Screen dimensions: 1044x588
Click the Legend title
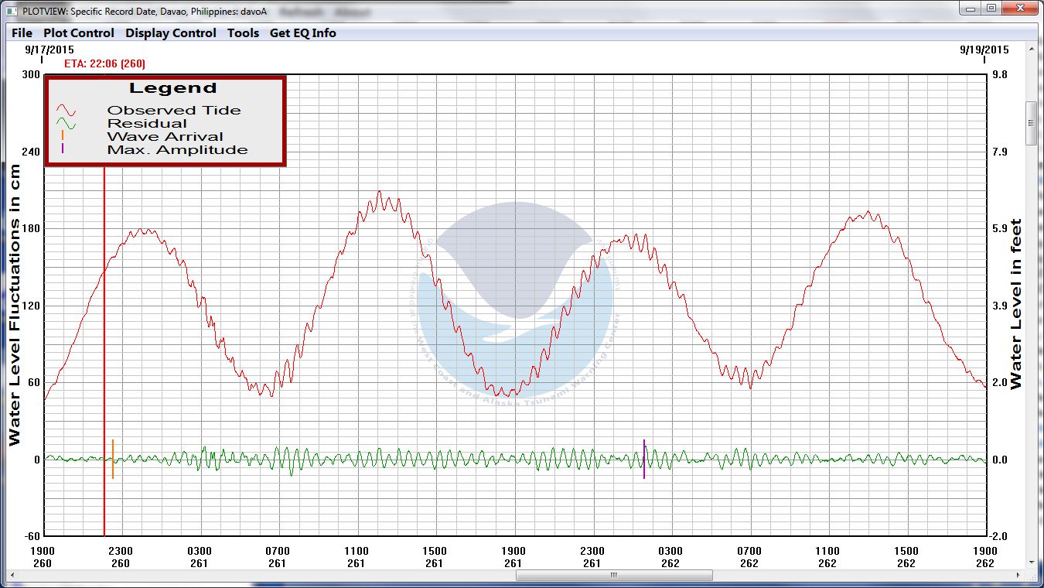click(172, 88)
